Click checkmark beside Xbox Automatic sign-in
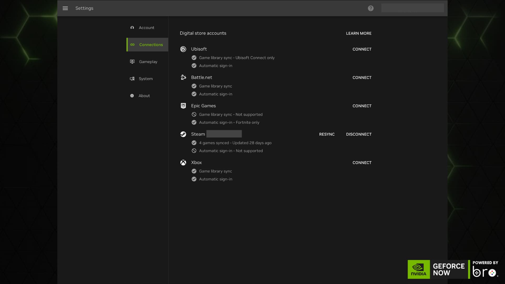The image size is (505, 284). point(194,179)
